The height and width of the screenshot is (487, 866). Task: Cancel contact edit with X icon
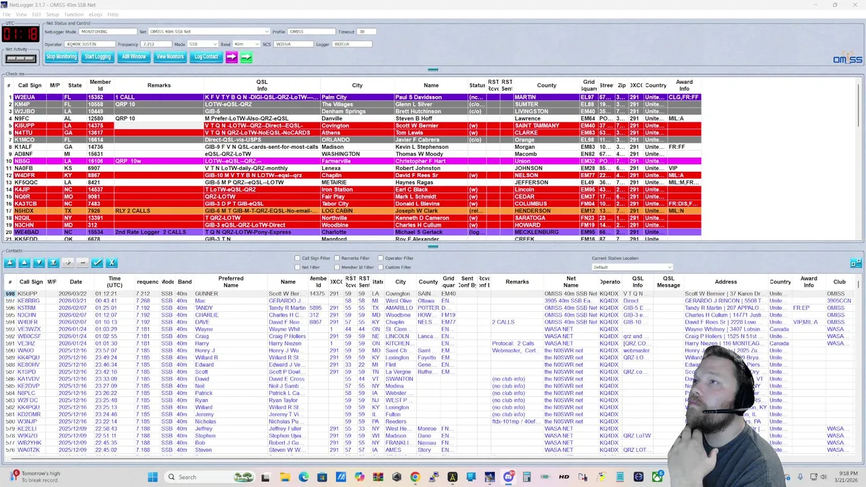[112, 262]
